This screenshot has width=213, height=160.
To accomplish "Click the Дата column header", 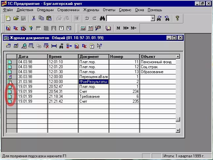I will coord(32,57).
